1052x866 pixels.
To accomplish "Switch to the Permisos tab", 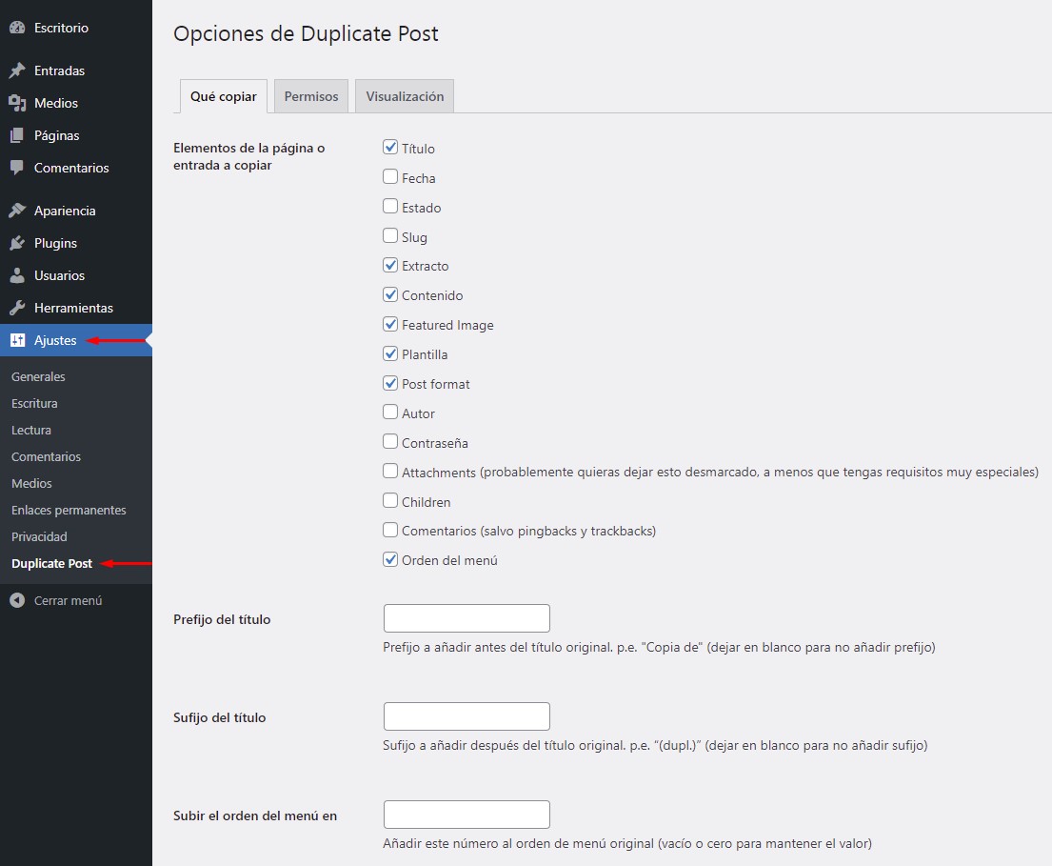I will [311, 96].
